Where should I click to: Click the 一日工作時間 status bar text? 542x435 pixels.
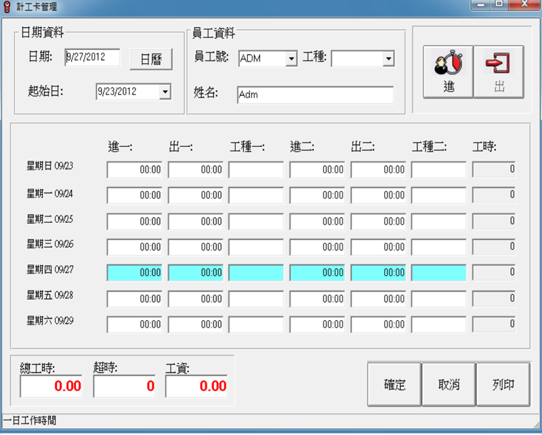(29, 421)
